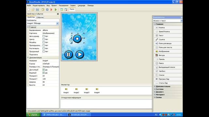Toggle the Мозаика checkbox
The width and height of the screenshot is (209, 117).
pyautogui.click(x=43, y=42)
